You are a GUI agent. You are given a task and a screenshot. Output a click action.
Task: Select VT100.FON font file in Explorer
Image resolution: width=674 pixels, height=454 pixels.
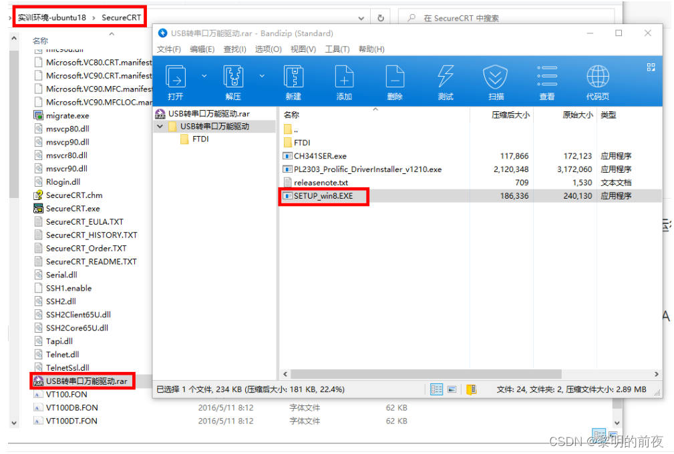61,395
